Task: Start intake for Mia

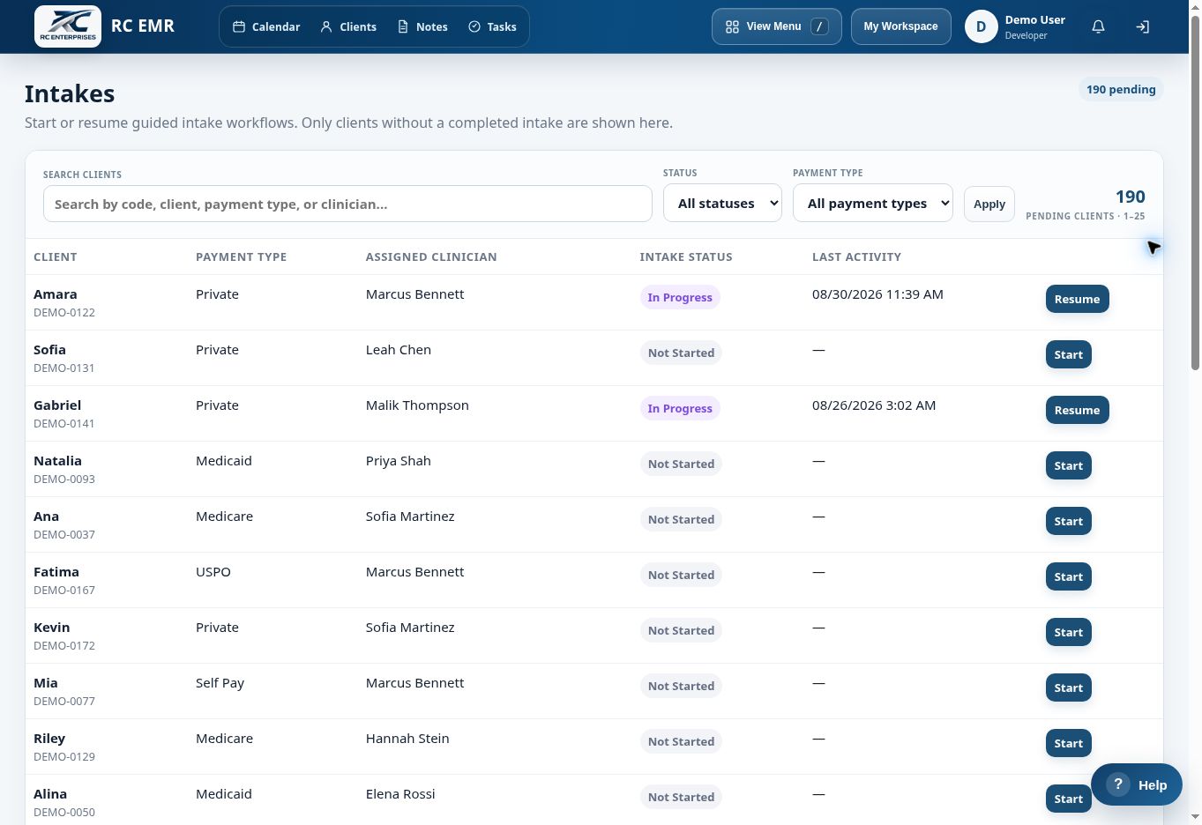Action: pos(1068,687)
